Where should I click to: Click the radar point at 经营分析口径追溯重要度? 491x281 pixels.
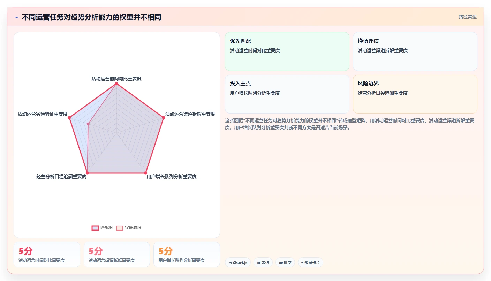(x=87, y=173)
